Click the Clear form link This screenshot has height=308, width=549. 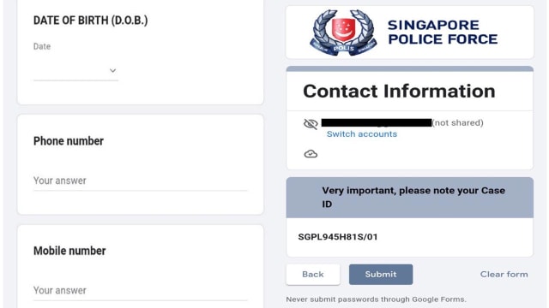504,275
